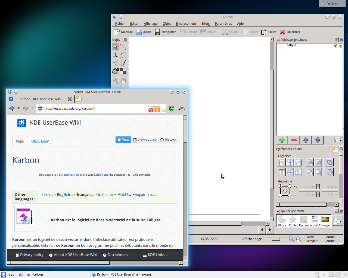Toggle the lock on Calque layer

340,46
